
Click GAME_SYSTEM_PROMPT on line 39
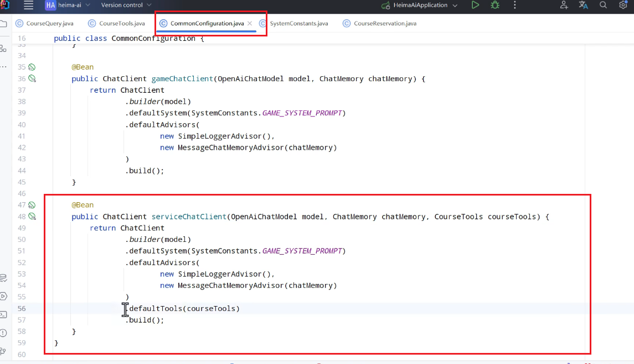[x=302, y=113]
